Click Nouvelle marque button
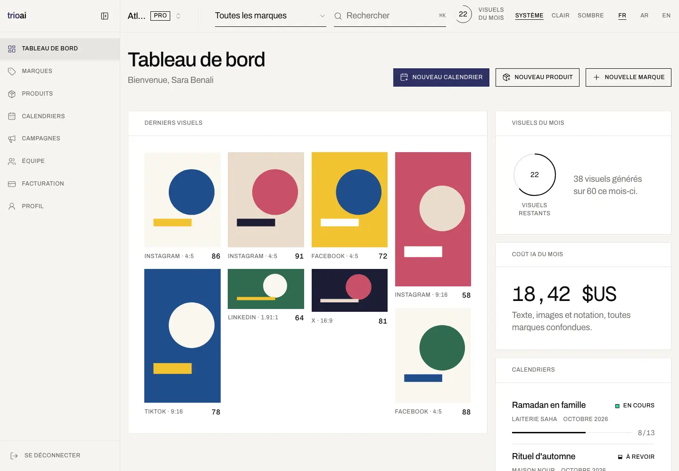This screenshot has height=471, width=679. (x=629, y=77)
